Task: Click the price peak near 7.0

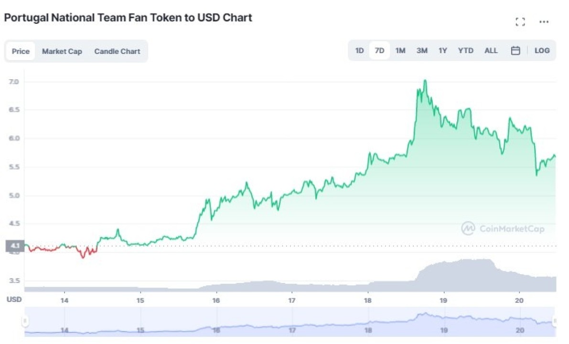Action: coord(425,81)
